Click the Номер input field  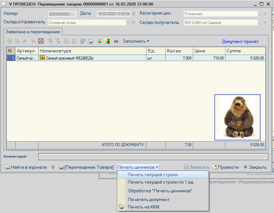(x=62, y=14)
